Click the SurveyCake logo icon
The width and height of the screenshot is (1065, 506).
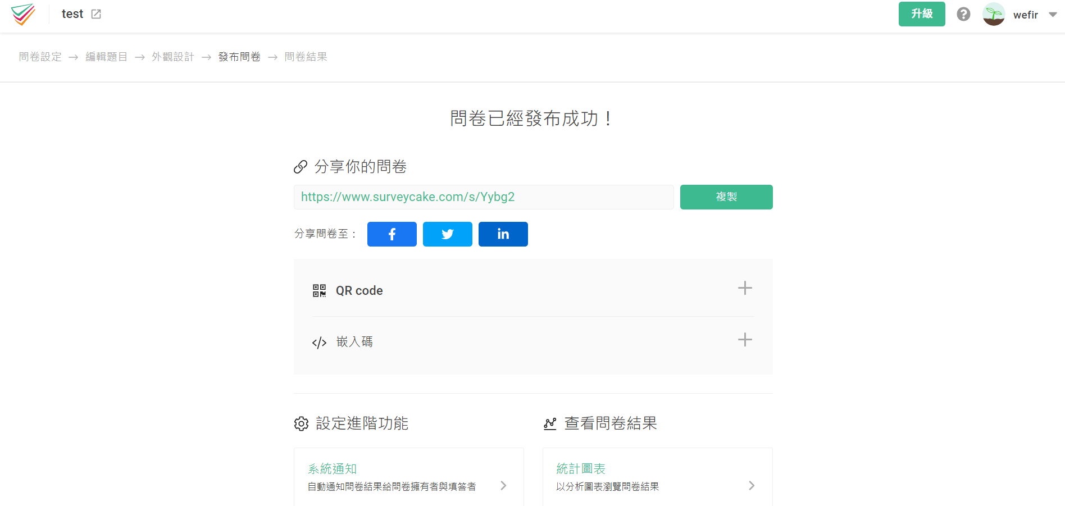click(23, 14)
